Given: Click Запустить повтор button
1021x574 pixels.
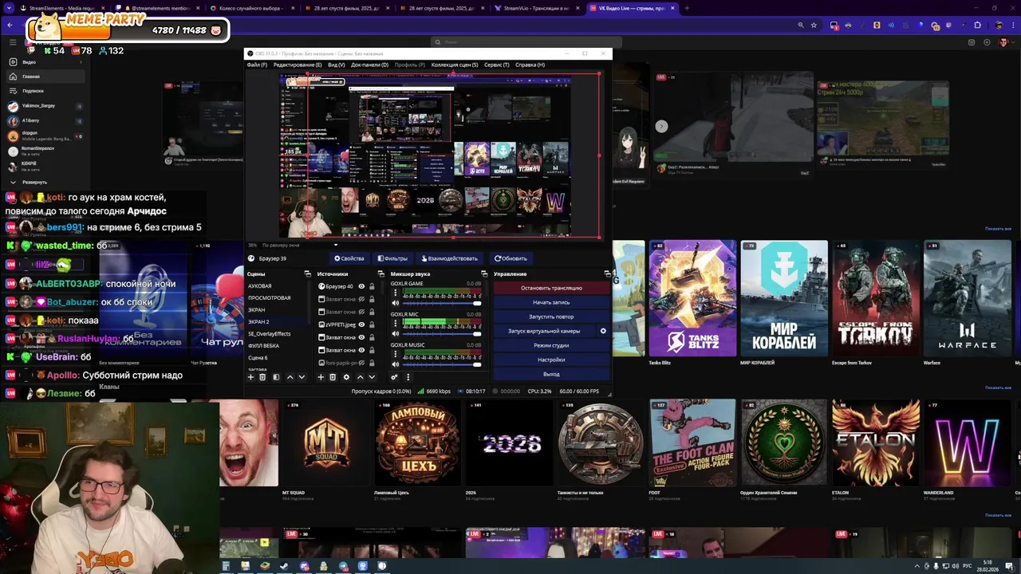Looking at the screenshot, I should pyautogui.click(x=551, y=316).
